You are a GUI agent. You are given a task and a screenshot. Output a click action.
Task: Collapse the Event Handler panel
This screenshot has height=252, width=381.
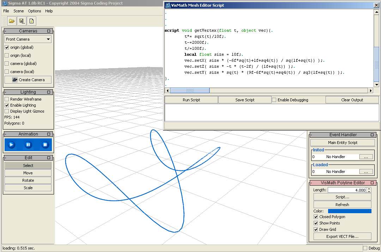point(312,135)
